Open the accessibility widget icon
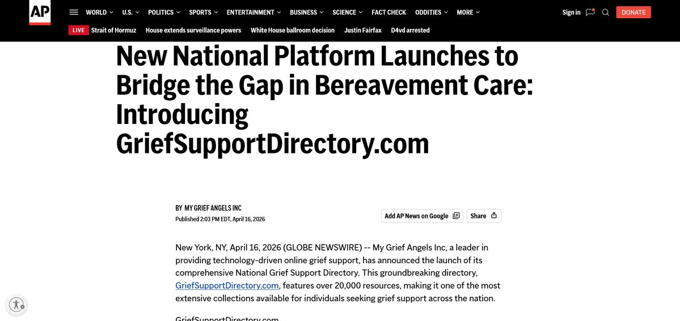This screenshot has width=680, height=321. click(x=16, y=305)
